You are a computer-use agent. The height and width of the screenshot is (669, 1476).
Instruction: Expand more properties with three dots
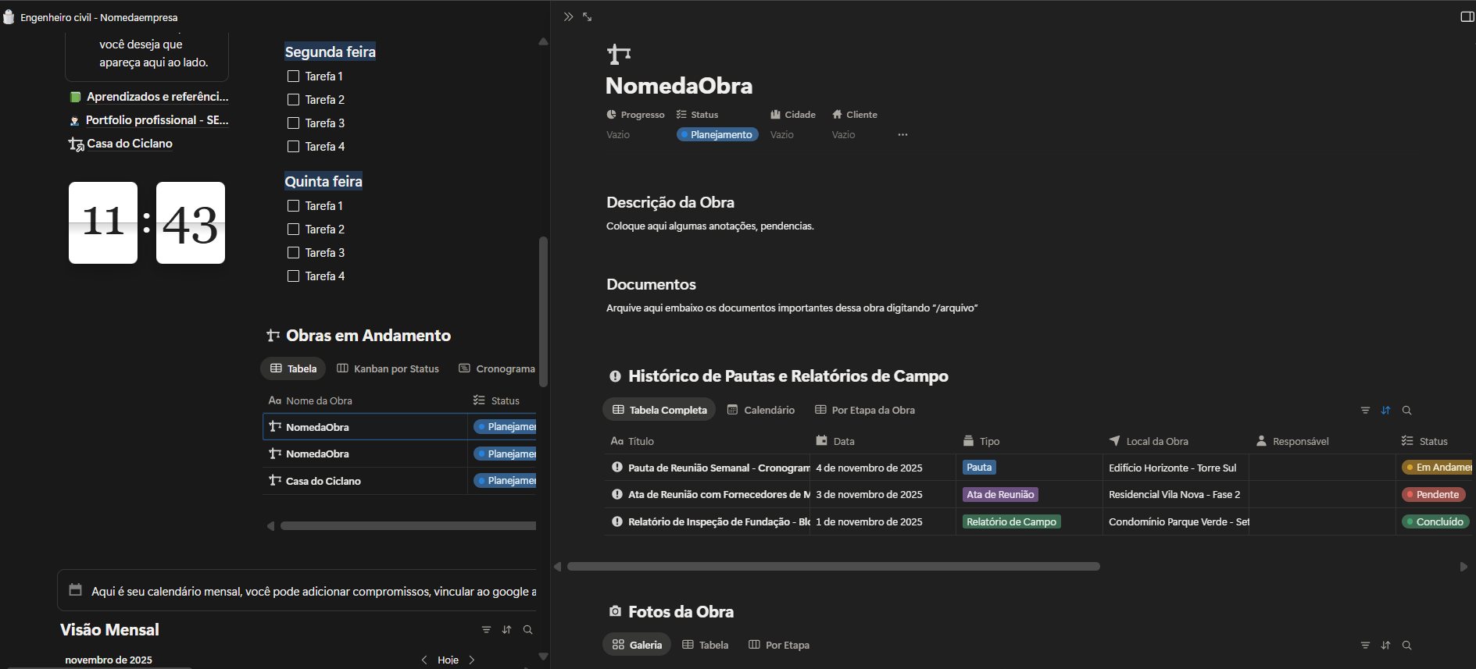tap(902, 135)
